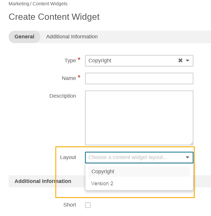Click the Short checkbox label
211x216 pixels.
pyautogui.click(x=70, y=205)
